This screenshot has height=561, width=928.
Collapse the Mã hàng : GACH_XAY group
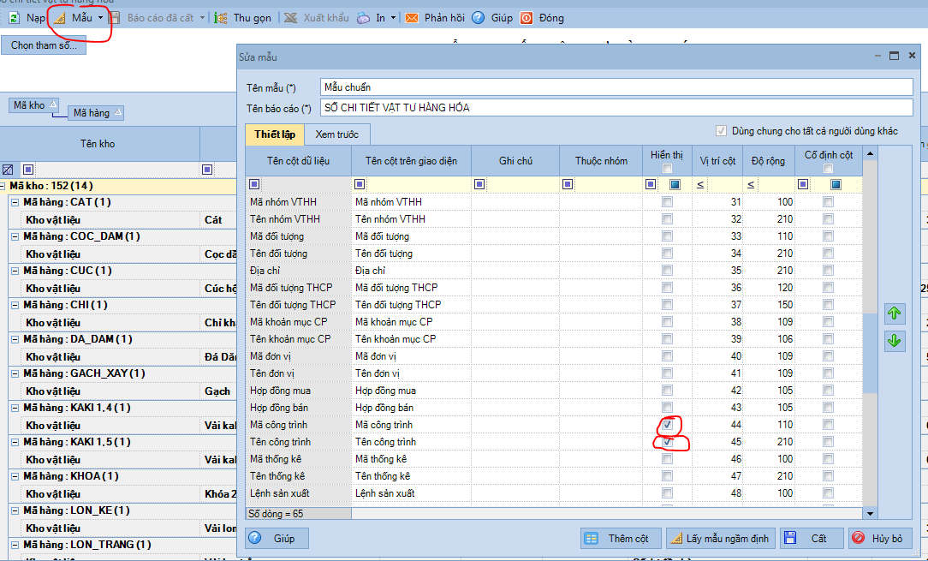tap(15, 373)
